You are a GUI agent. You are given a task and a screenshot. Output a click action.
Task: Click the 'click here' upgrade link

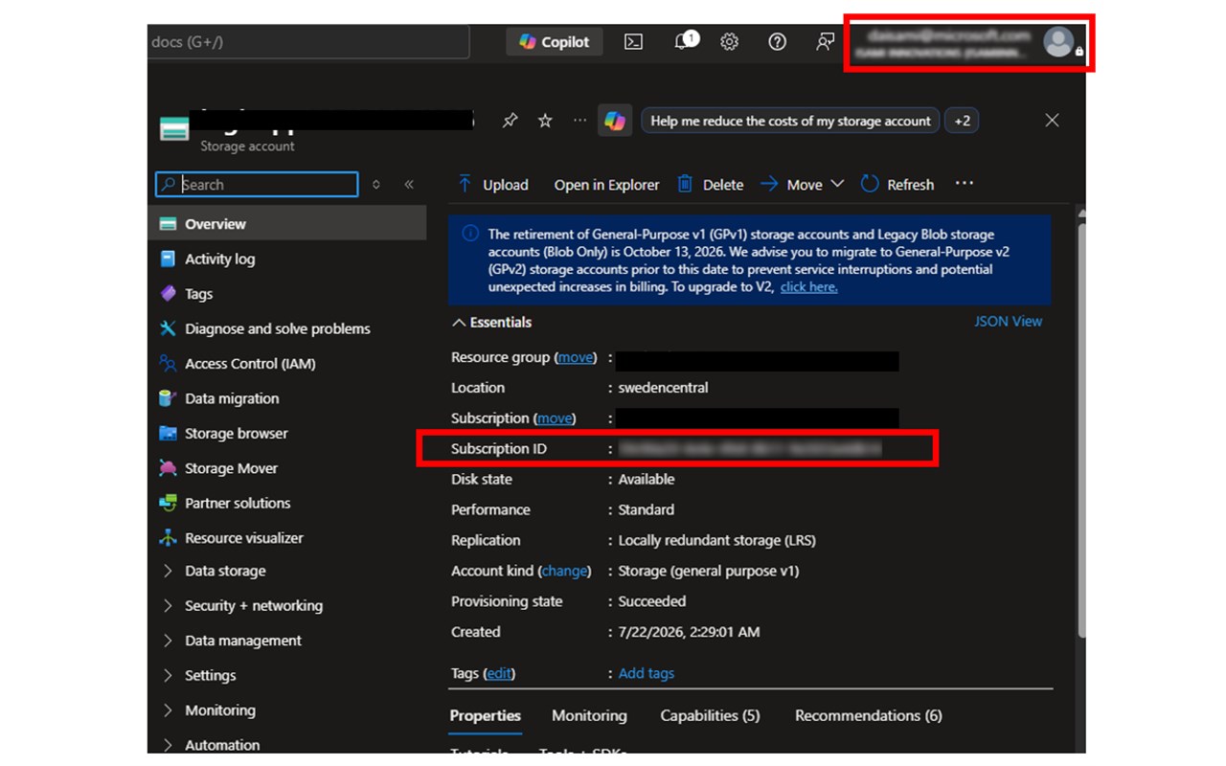[808, 287]
